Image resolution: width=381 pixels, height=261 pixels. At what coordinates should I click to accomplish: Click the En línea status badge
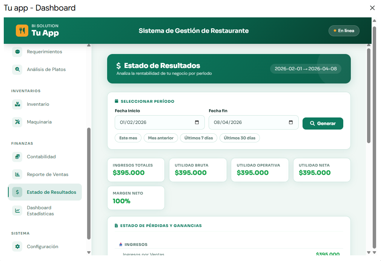pos(344,31)
